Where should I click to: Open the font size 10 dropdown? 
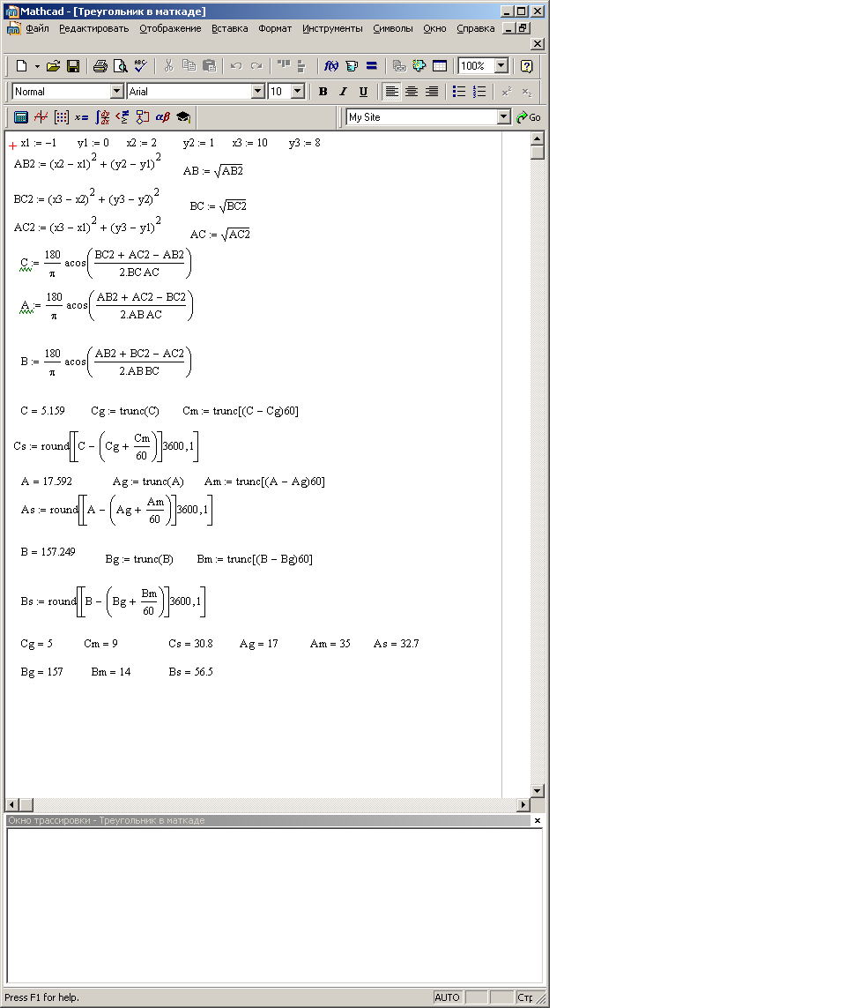click(x=297, y=92)
